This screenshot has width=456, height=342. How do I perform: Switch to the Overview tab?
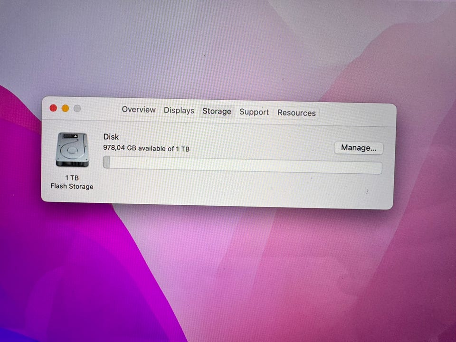click(139, 110)
